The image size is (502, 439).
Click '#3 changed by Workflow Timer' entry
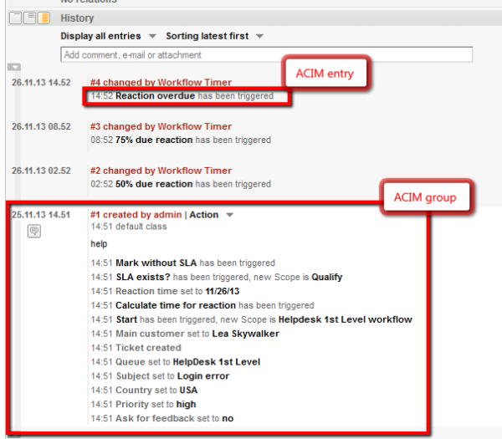pyautogui.click(x=161, y=127)
